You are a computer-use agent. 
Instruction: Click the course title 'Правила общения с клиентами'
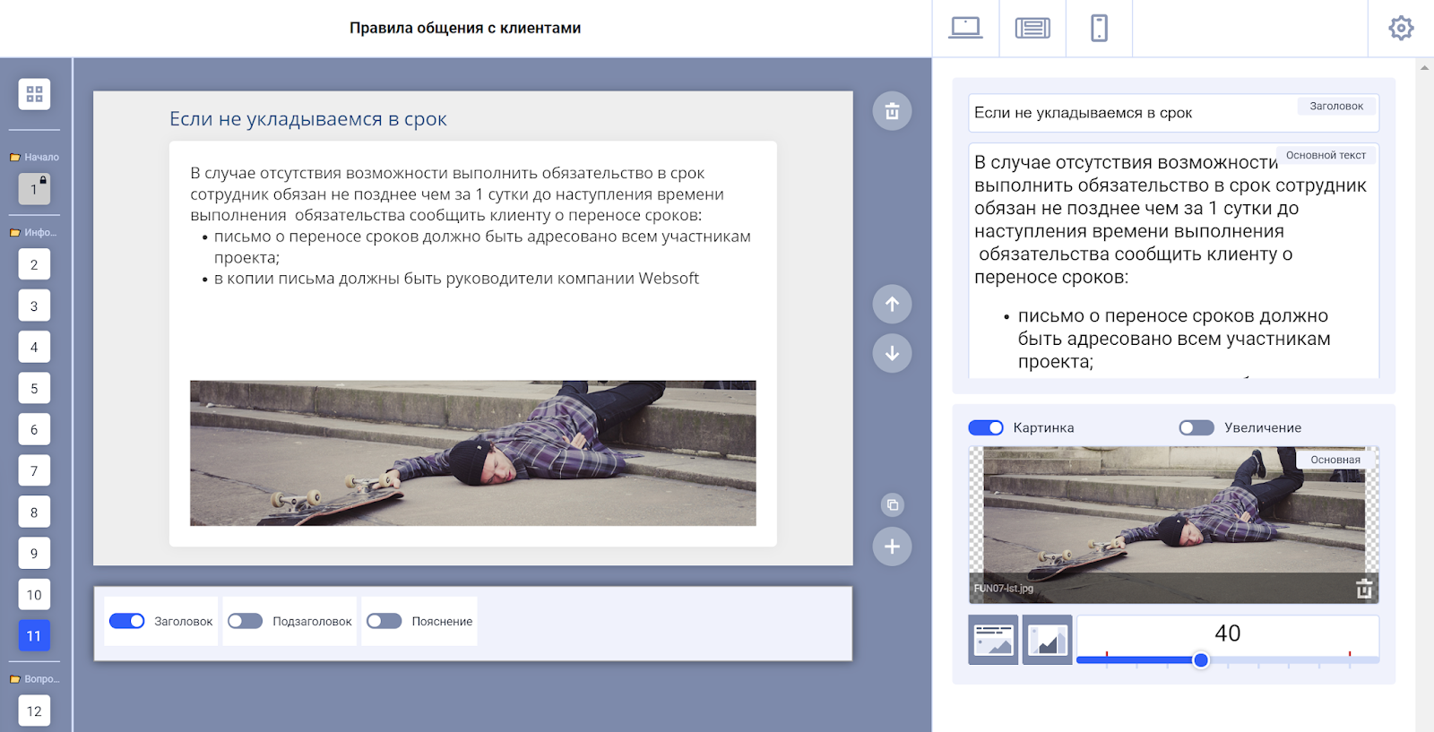click(x=465, y=28)
